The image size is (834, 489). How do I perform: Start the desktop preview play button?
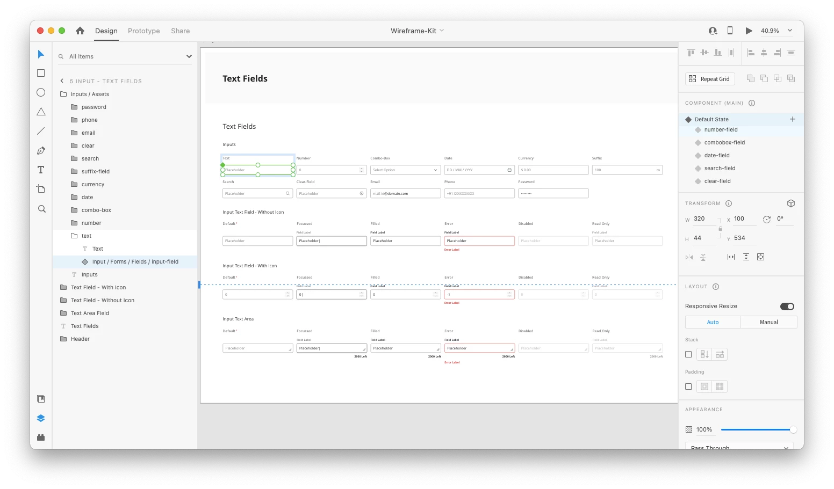click(x=749, y=31)
